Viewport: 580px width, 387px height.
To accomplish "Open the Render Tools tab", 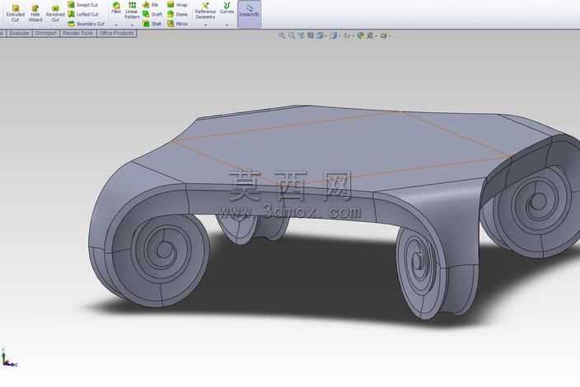I will [77, 33].
